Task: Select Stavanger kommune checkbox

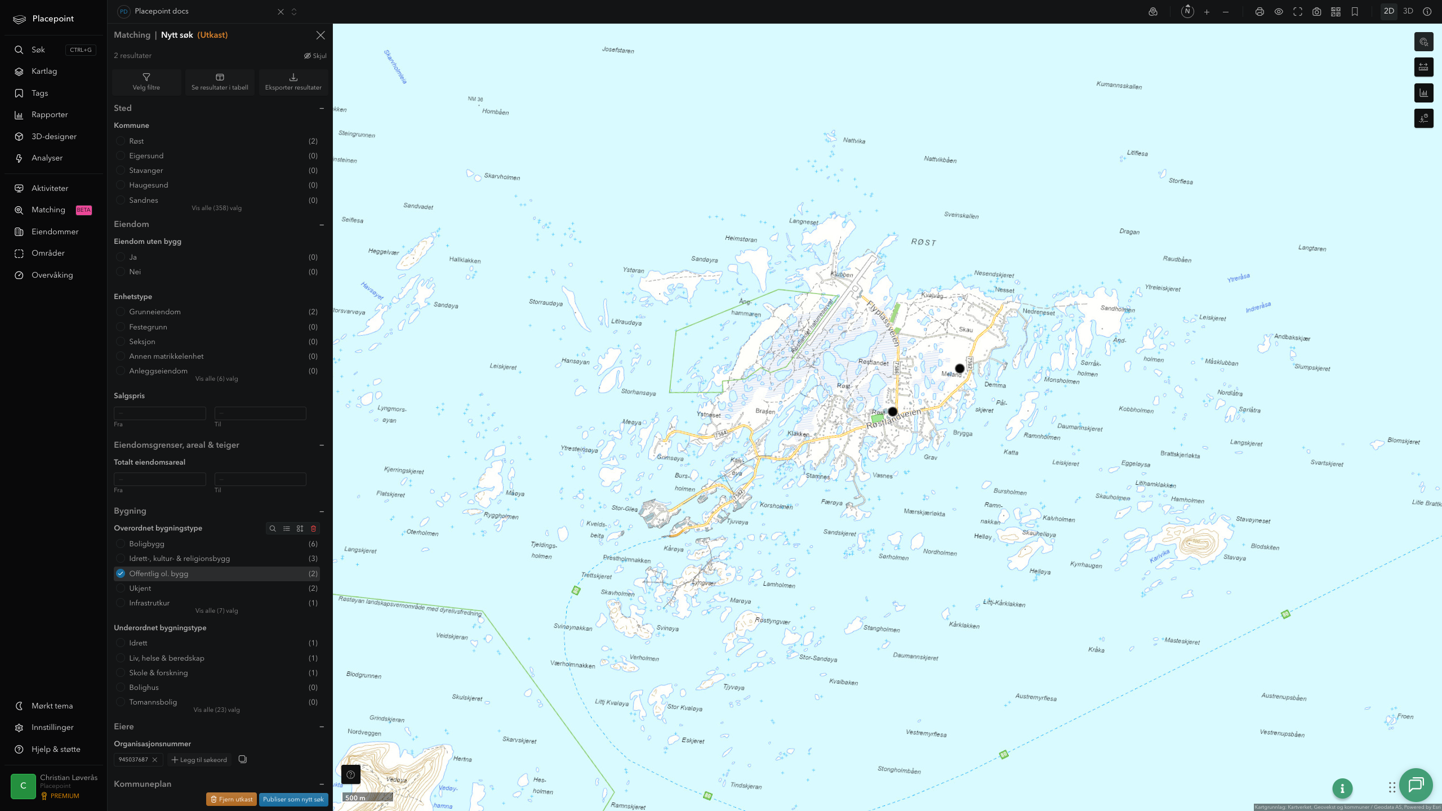Action: click(121, 171)
